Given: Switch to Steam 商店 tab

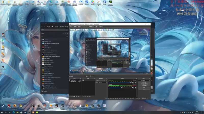Looking at the screenshot, I should click(48, 27).
